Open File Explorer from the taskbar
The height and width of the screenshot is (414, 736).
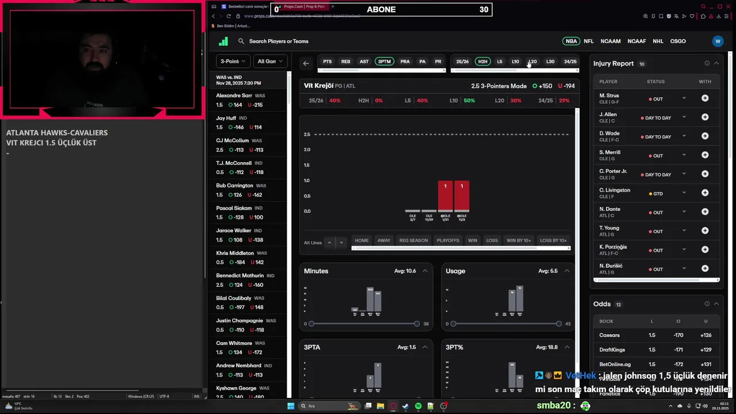click(x=381, y=406)
